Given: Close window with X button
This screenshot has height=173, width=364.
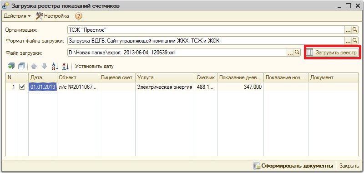Looking at the screenshot, I should tap(358, 6).
